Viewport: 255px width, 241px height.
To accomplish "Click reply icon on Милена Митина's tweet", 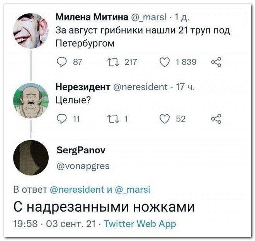I will 62,62.
